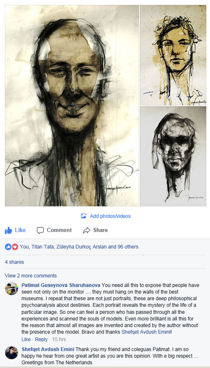210x368 pixels.
Task: Click the blue like reaction icon
Action: click(x=8, y=247)
